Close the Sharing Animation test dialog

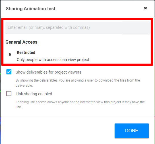(145, 8)
